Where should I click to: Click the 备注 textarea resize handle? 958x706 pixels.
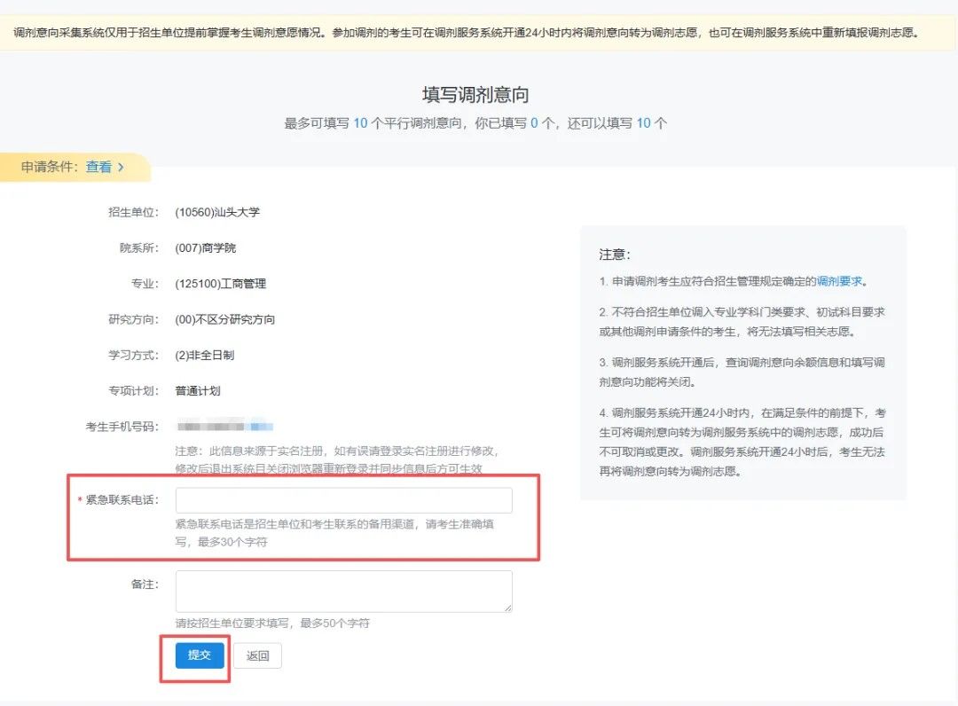[x=507, y=608]
